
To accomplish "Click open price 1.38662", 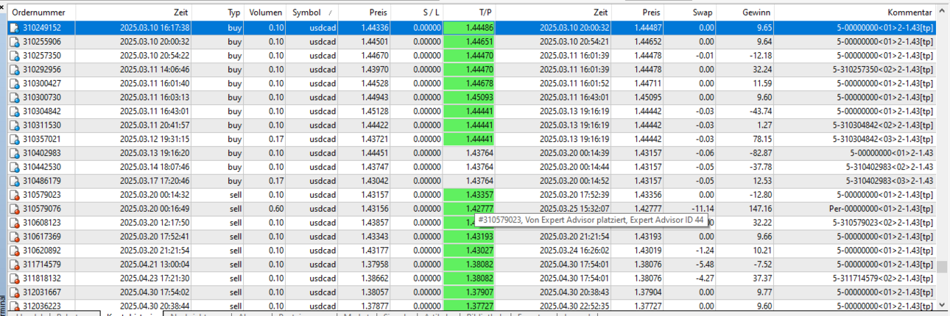I will [374, 279].
